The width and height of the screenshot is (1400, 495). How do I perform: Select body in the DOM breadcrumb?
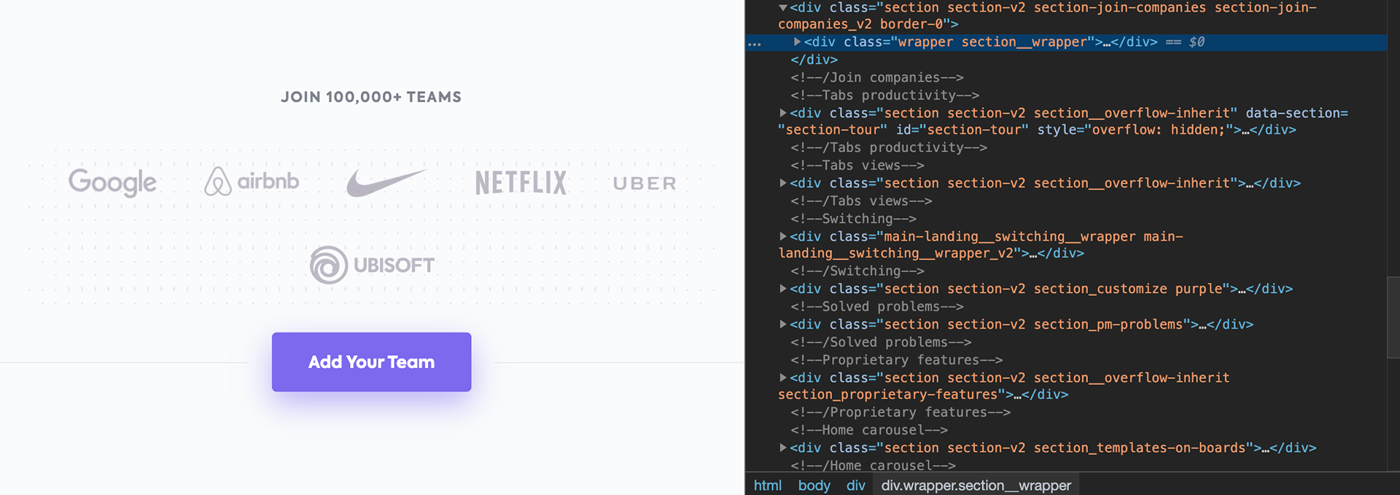[814, 486]
